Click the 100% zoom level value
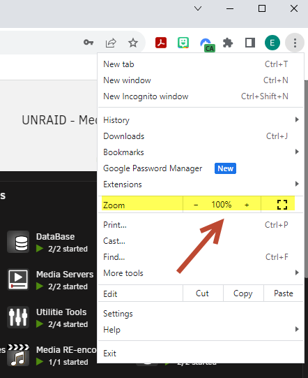Image resolution: width=308 pixels, height=378 pixels. click(222, 205)
